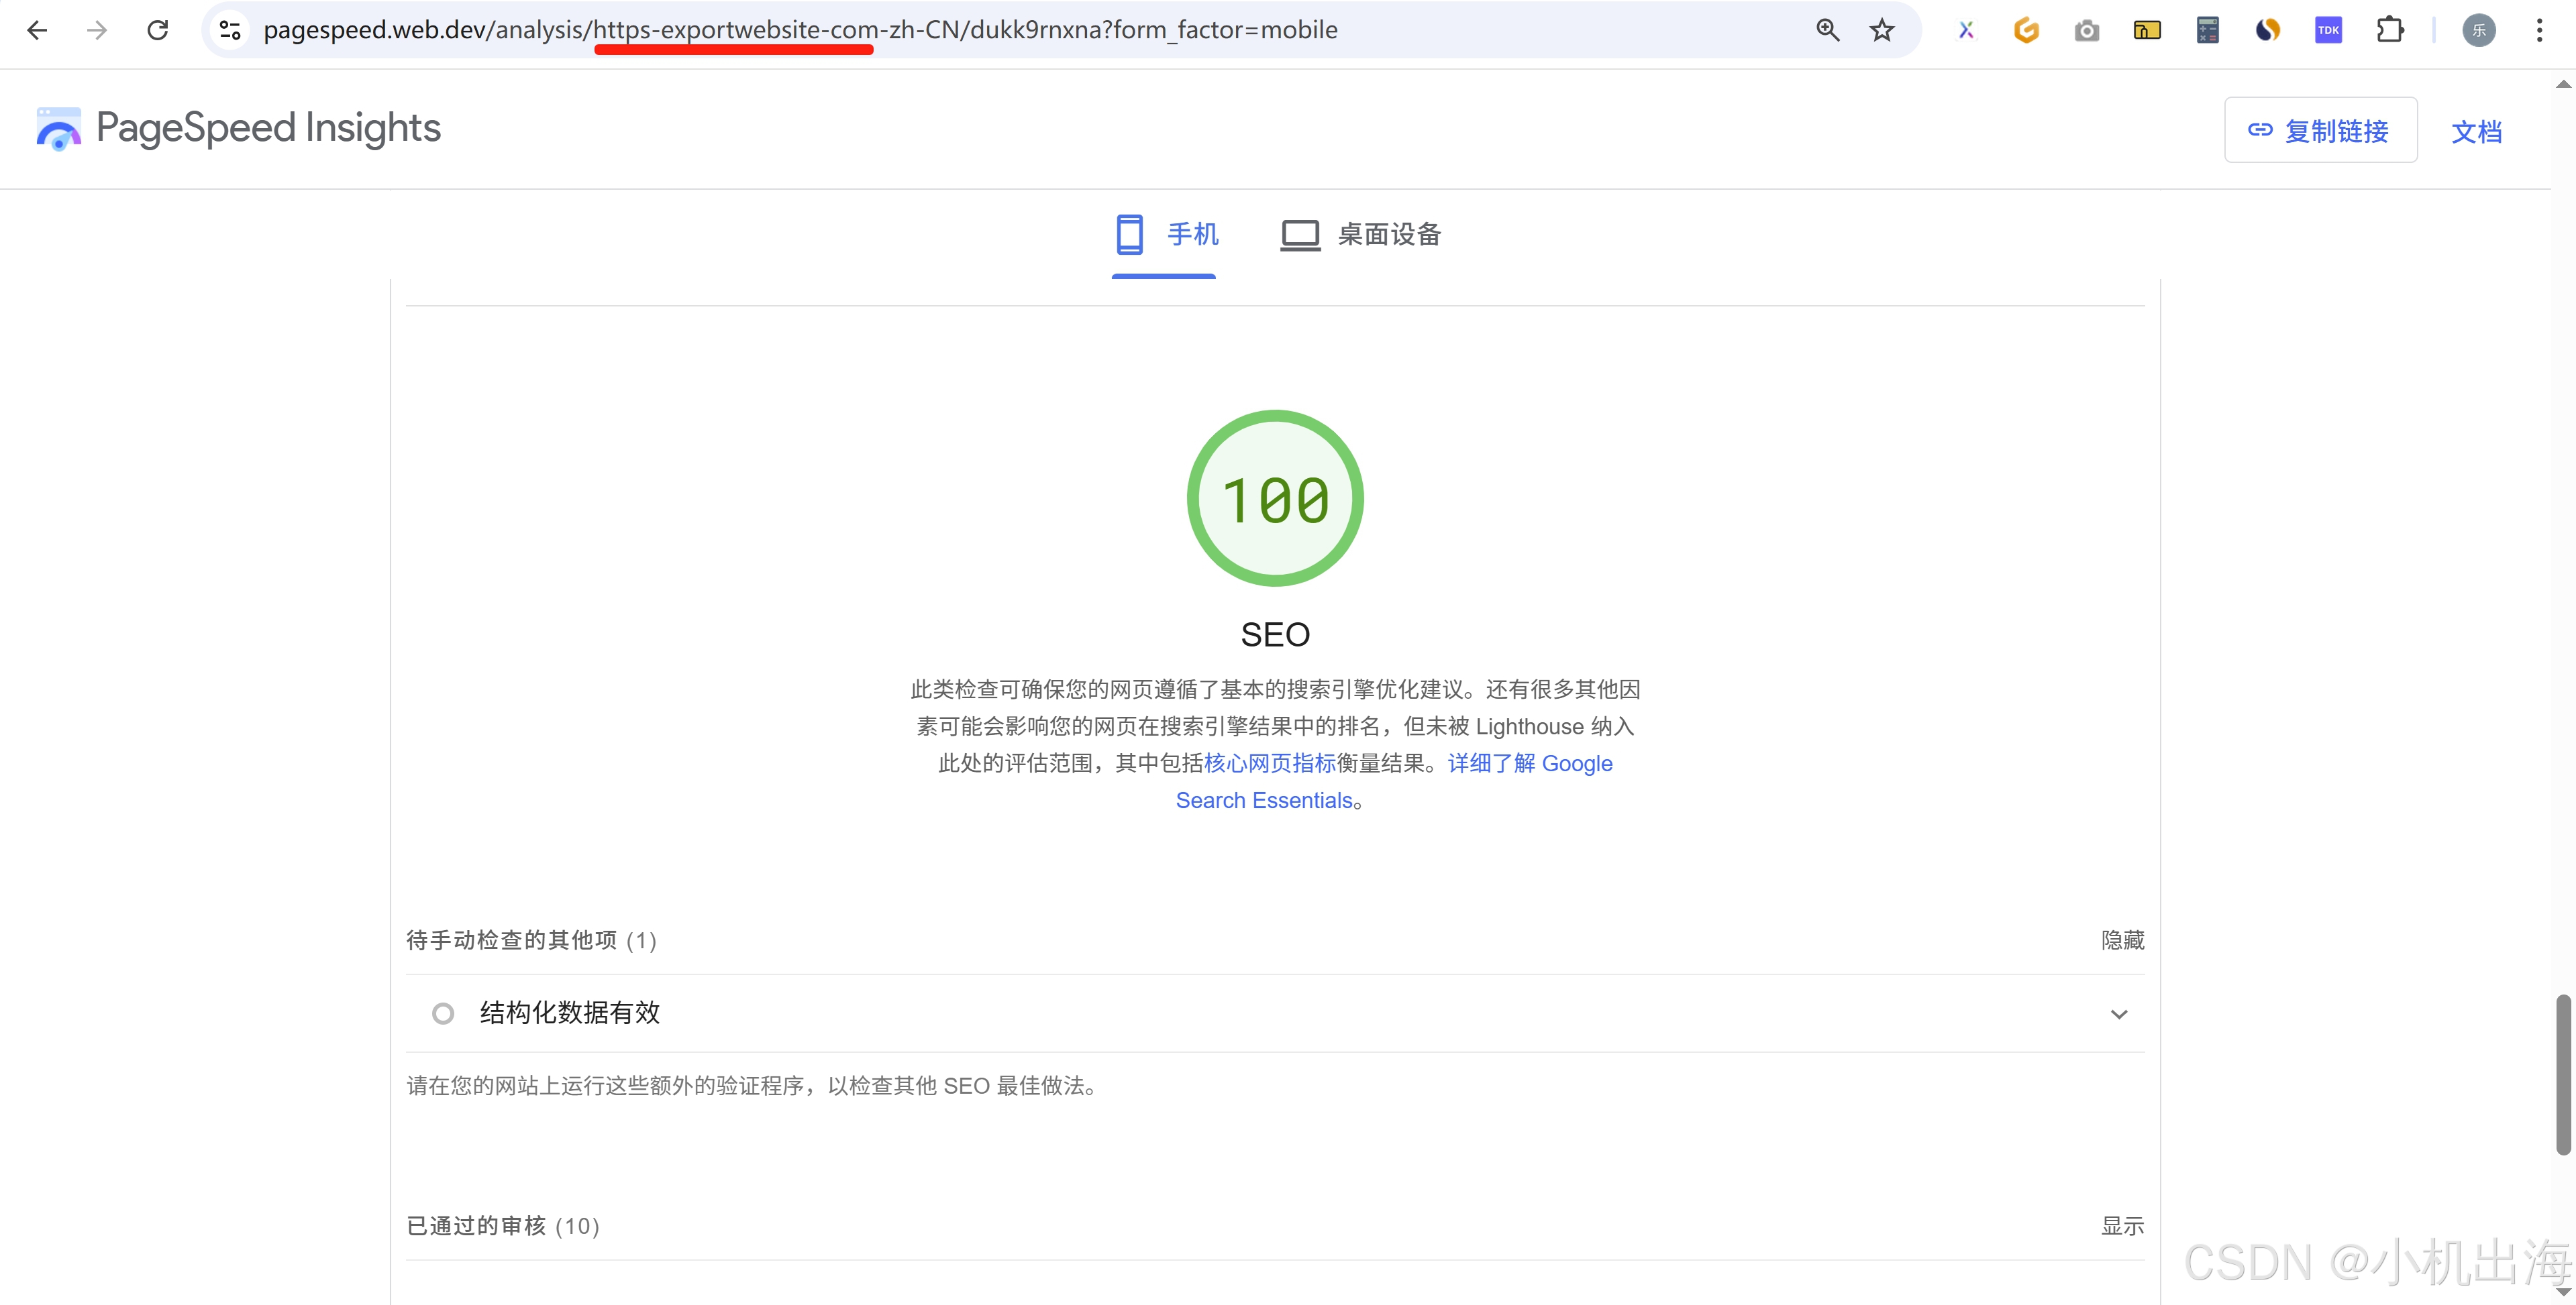Show passed audits via 显示
This screenshot has height=1305, width=2576.
2122,1226
